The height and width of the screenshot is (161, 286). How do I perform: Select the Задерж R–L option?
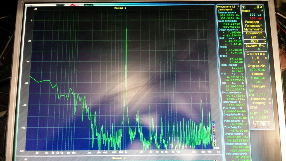click(255, 46)
